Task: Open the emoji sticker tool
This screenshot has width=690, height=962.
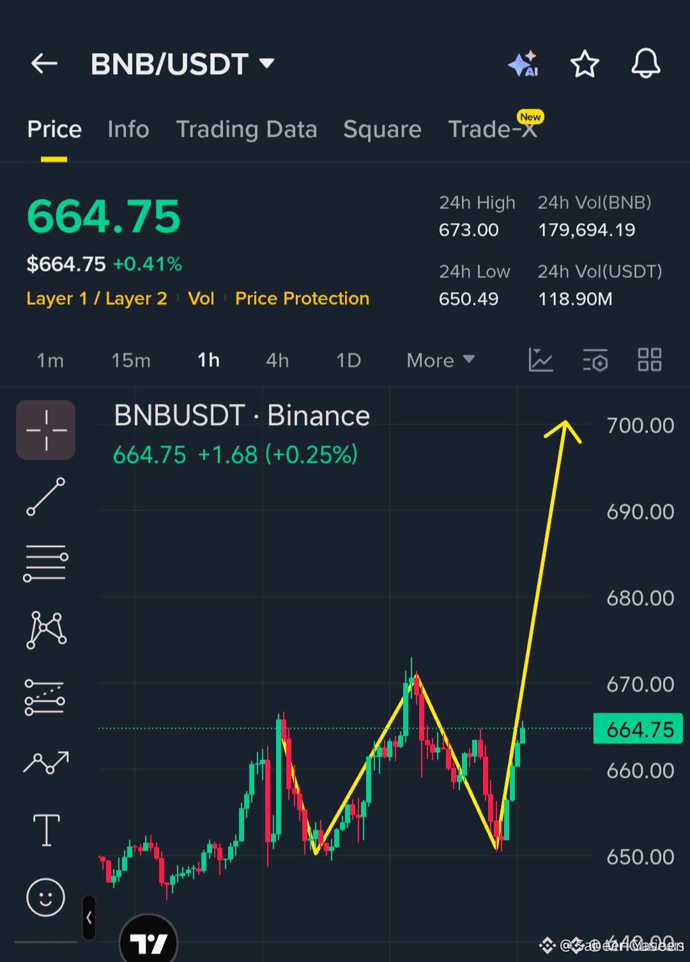Action: [x=45, y=897]
